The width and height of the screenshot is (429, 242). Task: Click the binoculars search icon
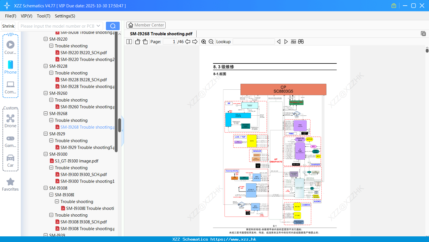point(301,42)
